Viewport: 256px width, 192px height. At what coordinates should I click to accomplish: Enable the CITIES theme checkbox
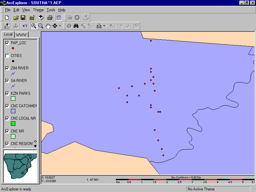(7, 56)
